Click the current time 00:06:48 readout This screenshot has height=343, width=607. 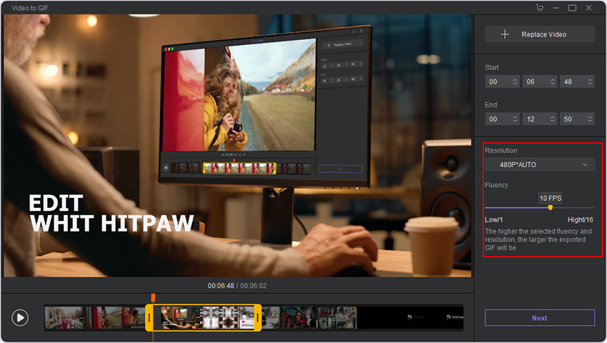[x=221, y=286]
